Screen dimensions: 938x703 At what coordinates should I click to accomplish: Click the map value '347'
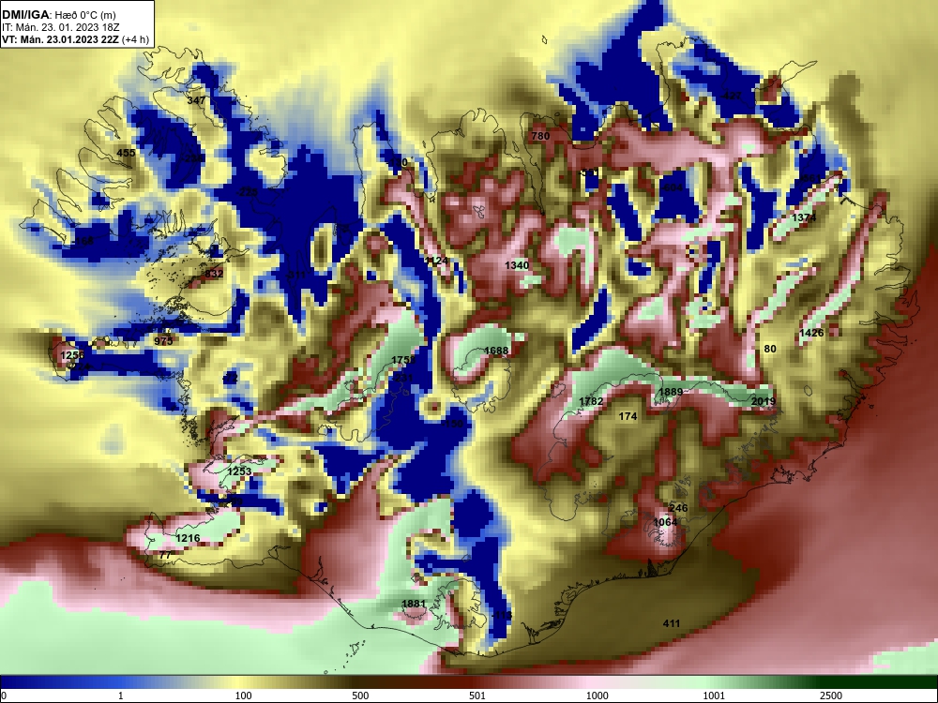196,100
